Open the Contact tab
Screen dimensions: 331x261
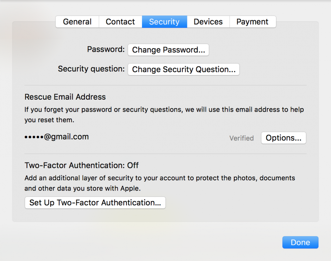120,21
